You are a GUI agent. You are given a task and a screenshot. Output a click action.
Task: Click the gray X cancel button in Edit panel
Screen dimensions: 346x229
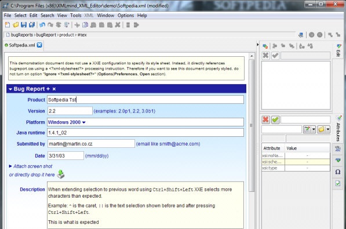point(265,56)
